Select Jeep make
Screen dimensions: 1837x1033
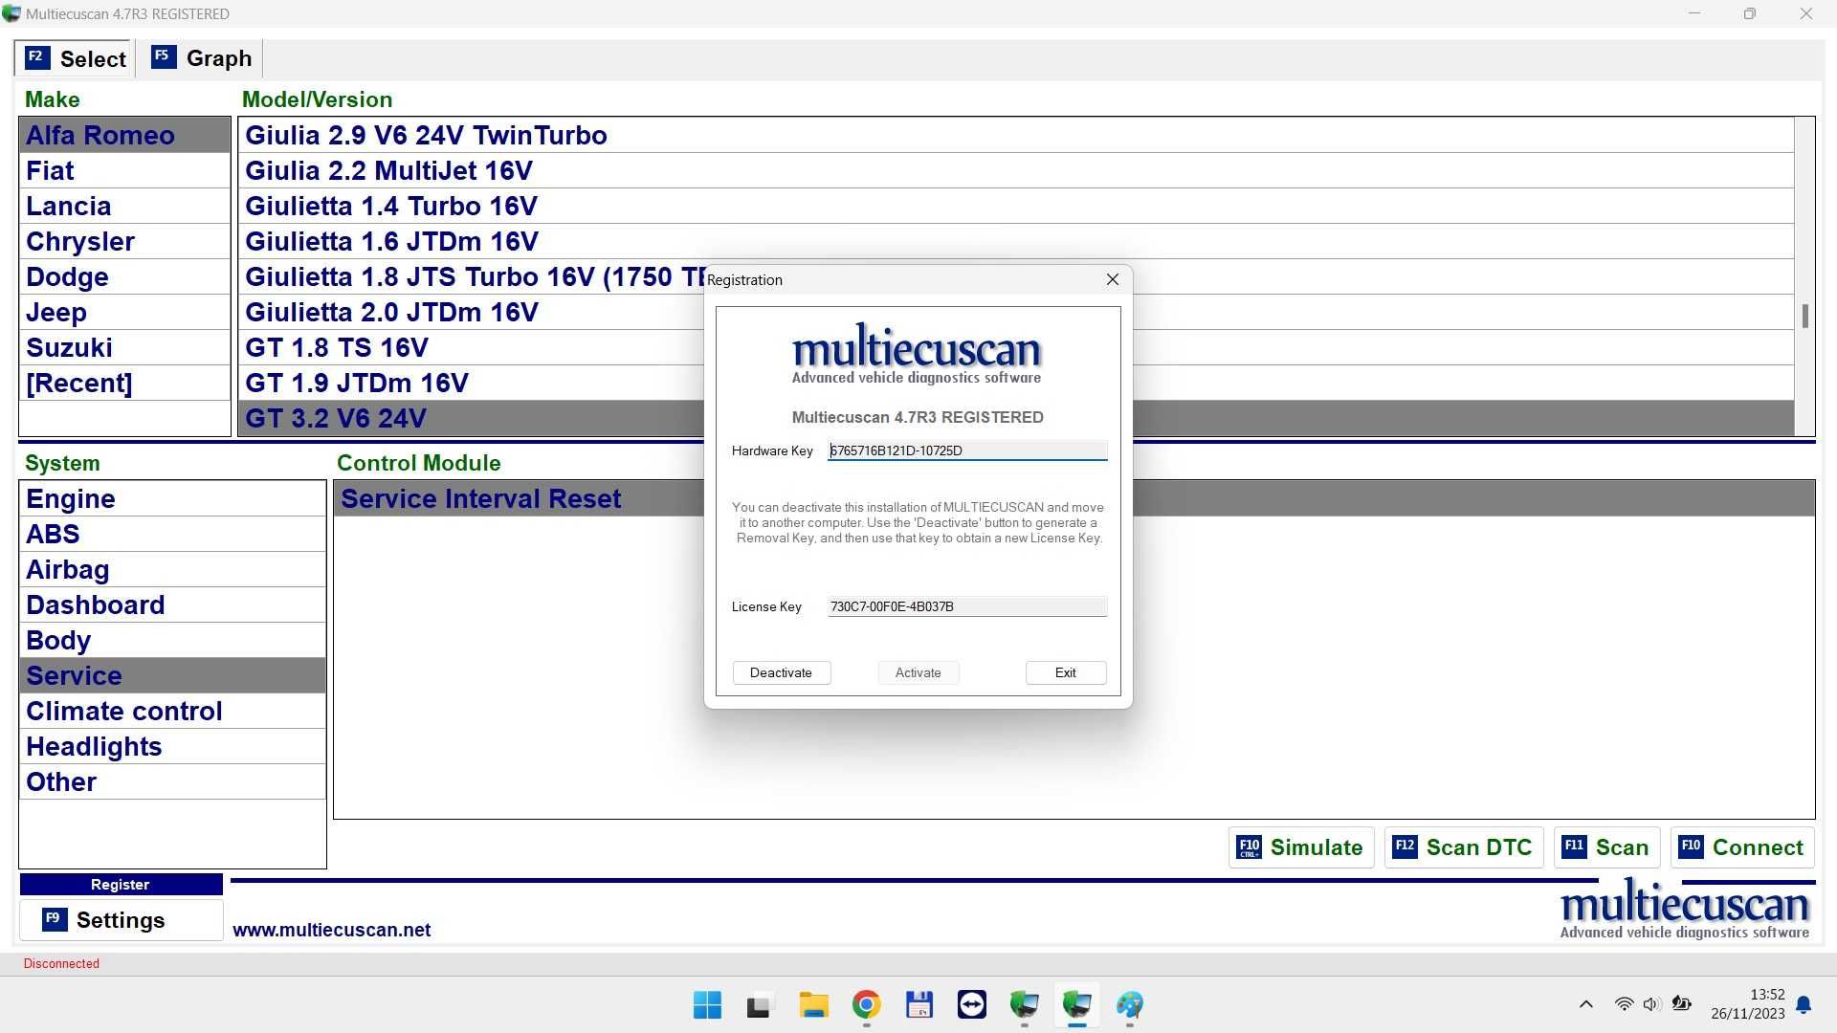tap(124, 312)
